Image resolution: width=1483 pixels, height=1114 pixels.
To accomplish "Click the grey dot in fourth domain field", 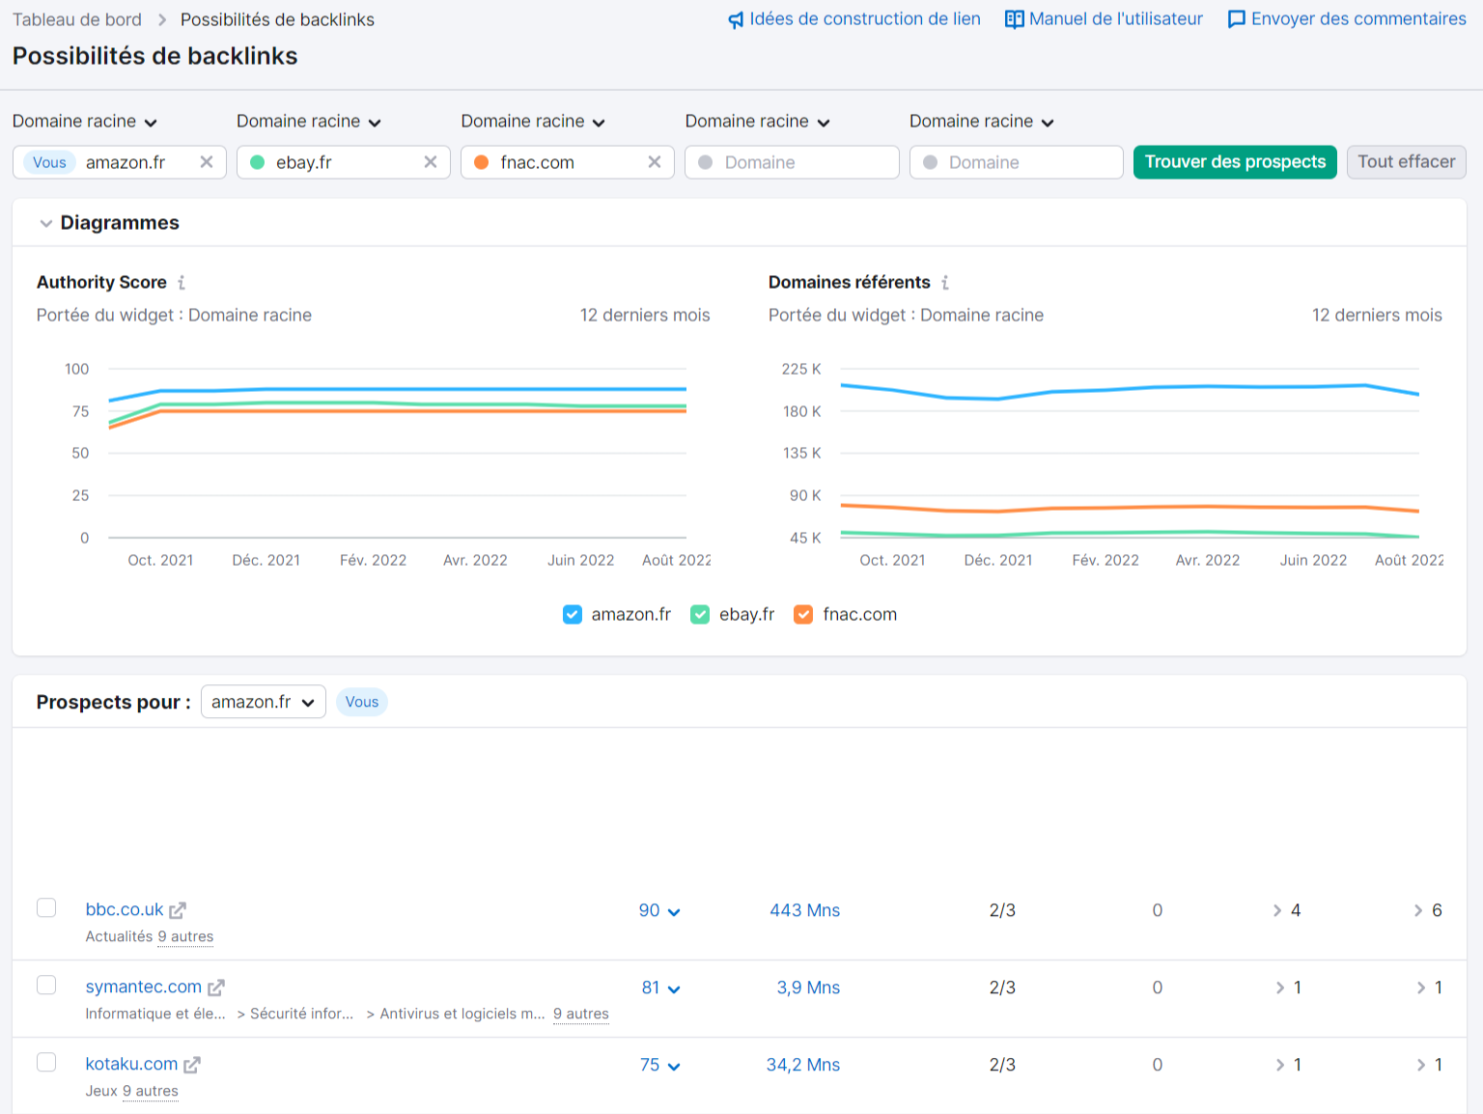I will coord(706,162).
